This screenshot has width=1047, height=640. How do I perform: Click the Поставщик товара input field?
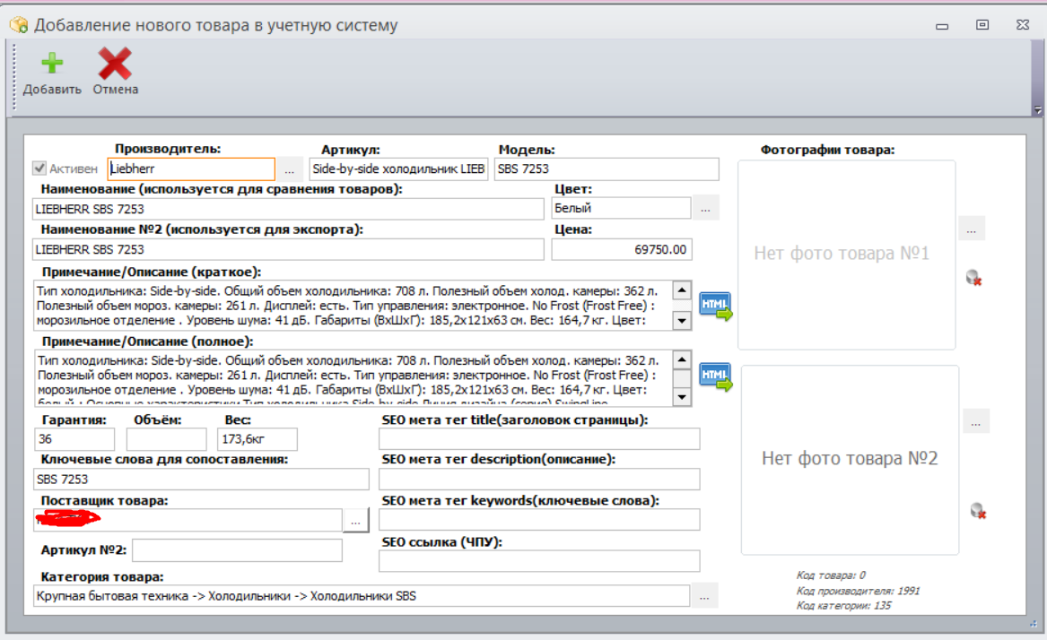[x=188, y=520]
